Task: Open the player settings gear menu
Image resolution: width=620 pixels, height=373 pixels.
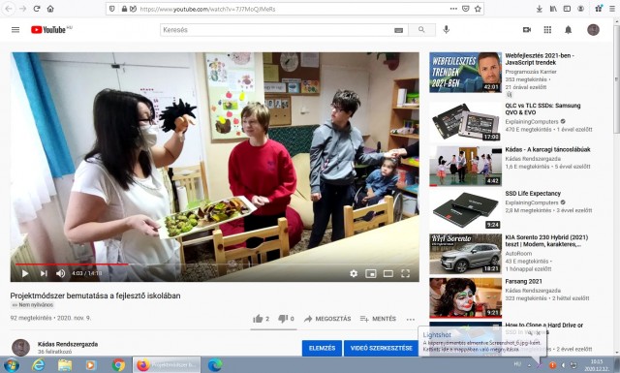Action: (x=354, y=273)
